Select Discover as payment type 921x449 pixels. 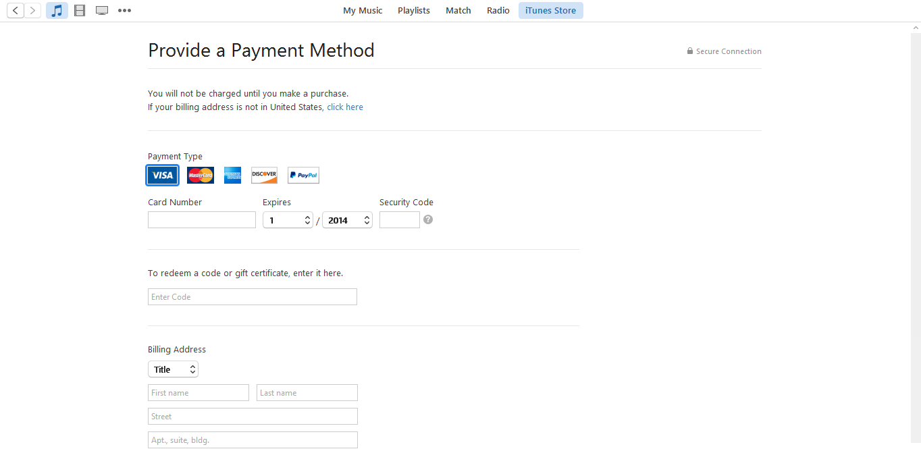264,176
